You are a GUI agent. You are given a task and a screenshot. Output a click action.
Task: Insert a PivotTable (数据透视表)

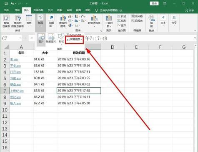pyautogui.click(x=6, y=21)
